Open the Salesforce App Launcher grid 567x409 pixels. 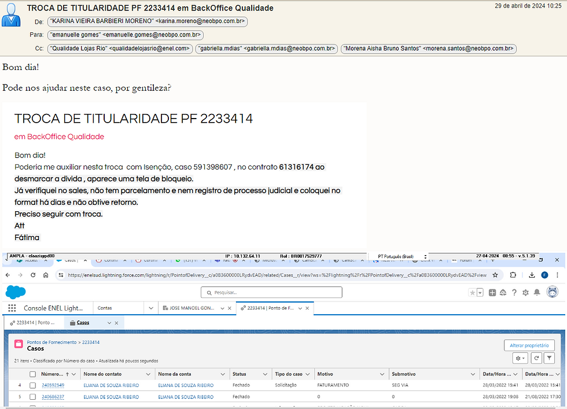pyautogui.click(x=12, y=308)
